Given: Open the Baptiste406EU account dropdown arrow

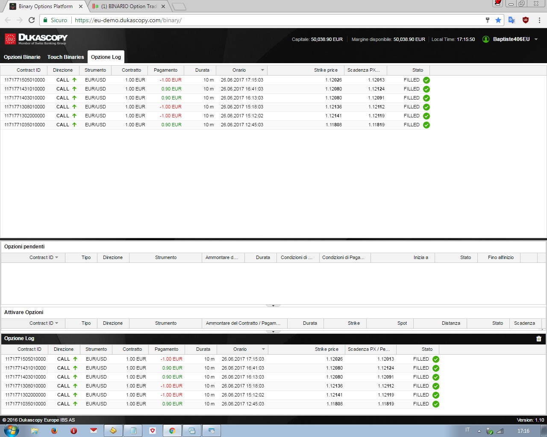Looking at the screenshot, I should point(536,39).
